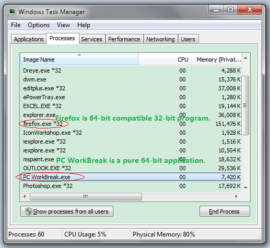Screen dimensions: 270x248
Task: Click the vertical scrollbar thumb
Action: [245, 105]
